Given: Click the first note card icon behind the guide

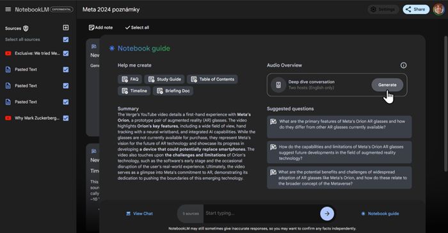Looking at the screenshot, I should click(93, 46).
